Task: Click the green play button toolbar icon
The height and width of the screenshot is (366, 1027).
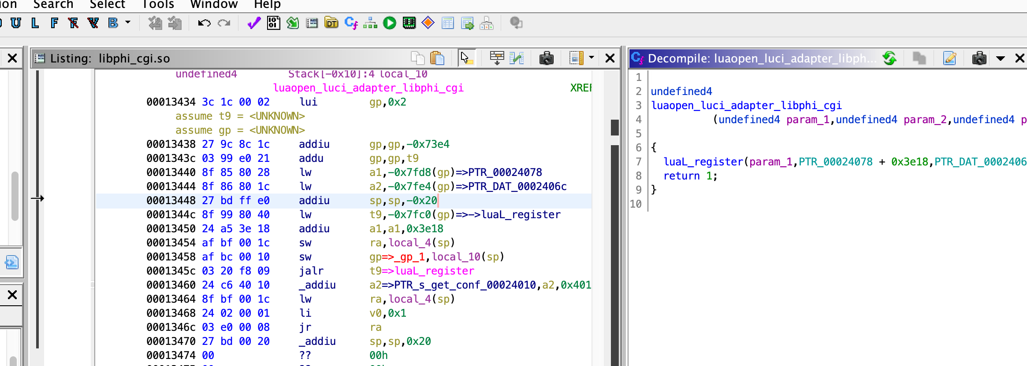Action: pyautogui.click(x=390, y=23)
